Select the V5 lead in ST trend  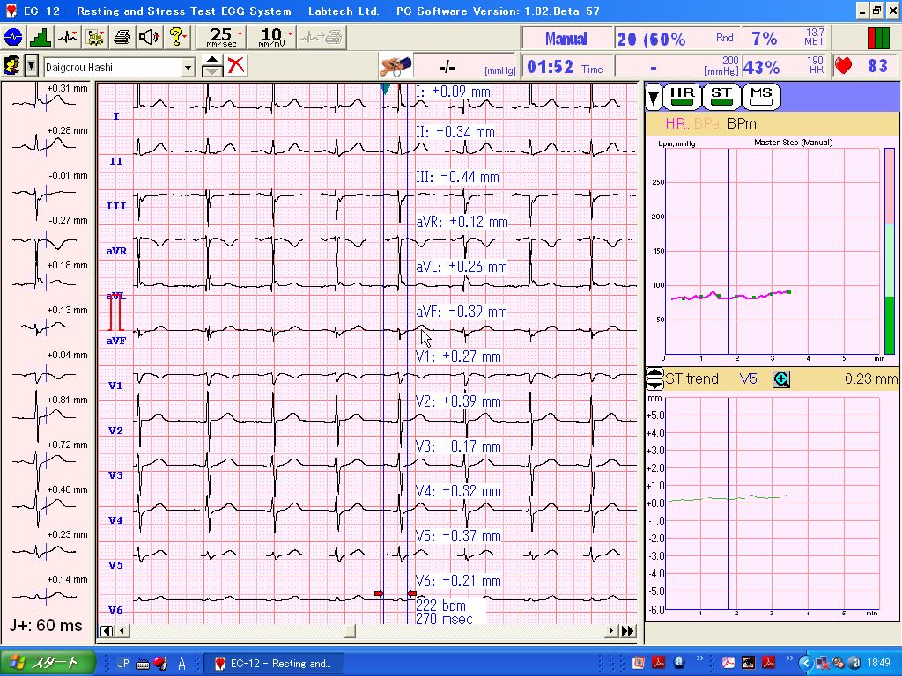749,378
